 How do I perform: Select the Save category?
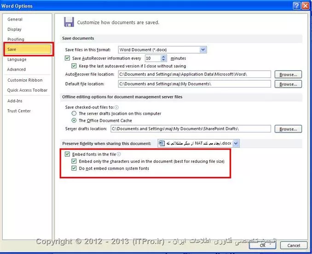click(28, 49)
